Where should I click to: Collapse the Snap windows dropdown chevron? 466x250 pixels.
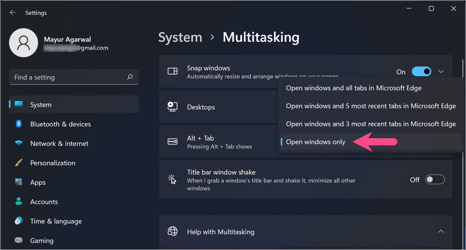441,71
